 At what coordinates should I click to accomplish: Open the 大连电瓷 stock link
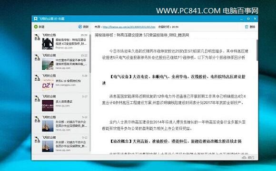tap(140, 77)
